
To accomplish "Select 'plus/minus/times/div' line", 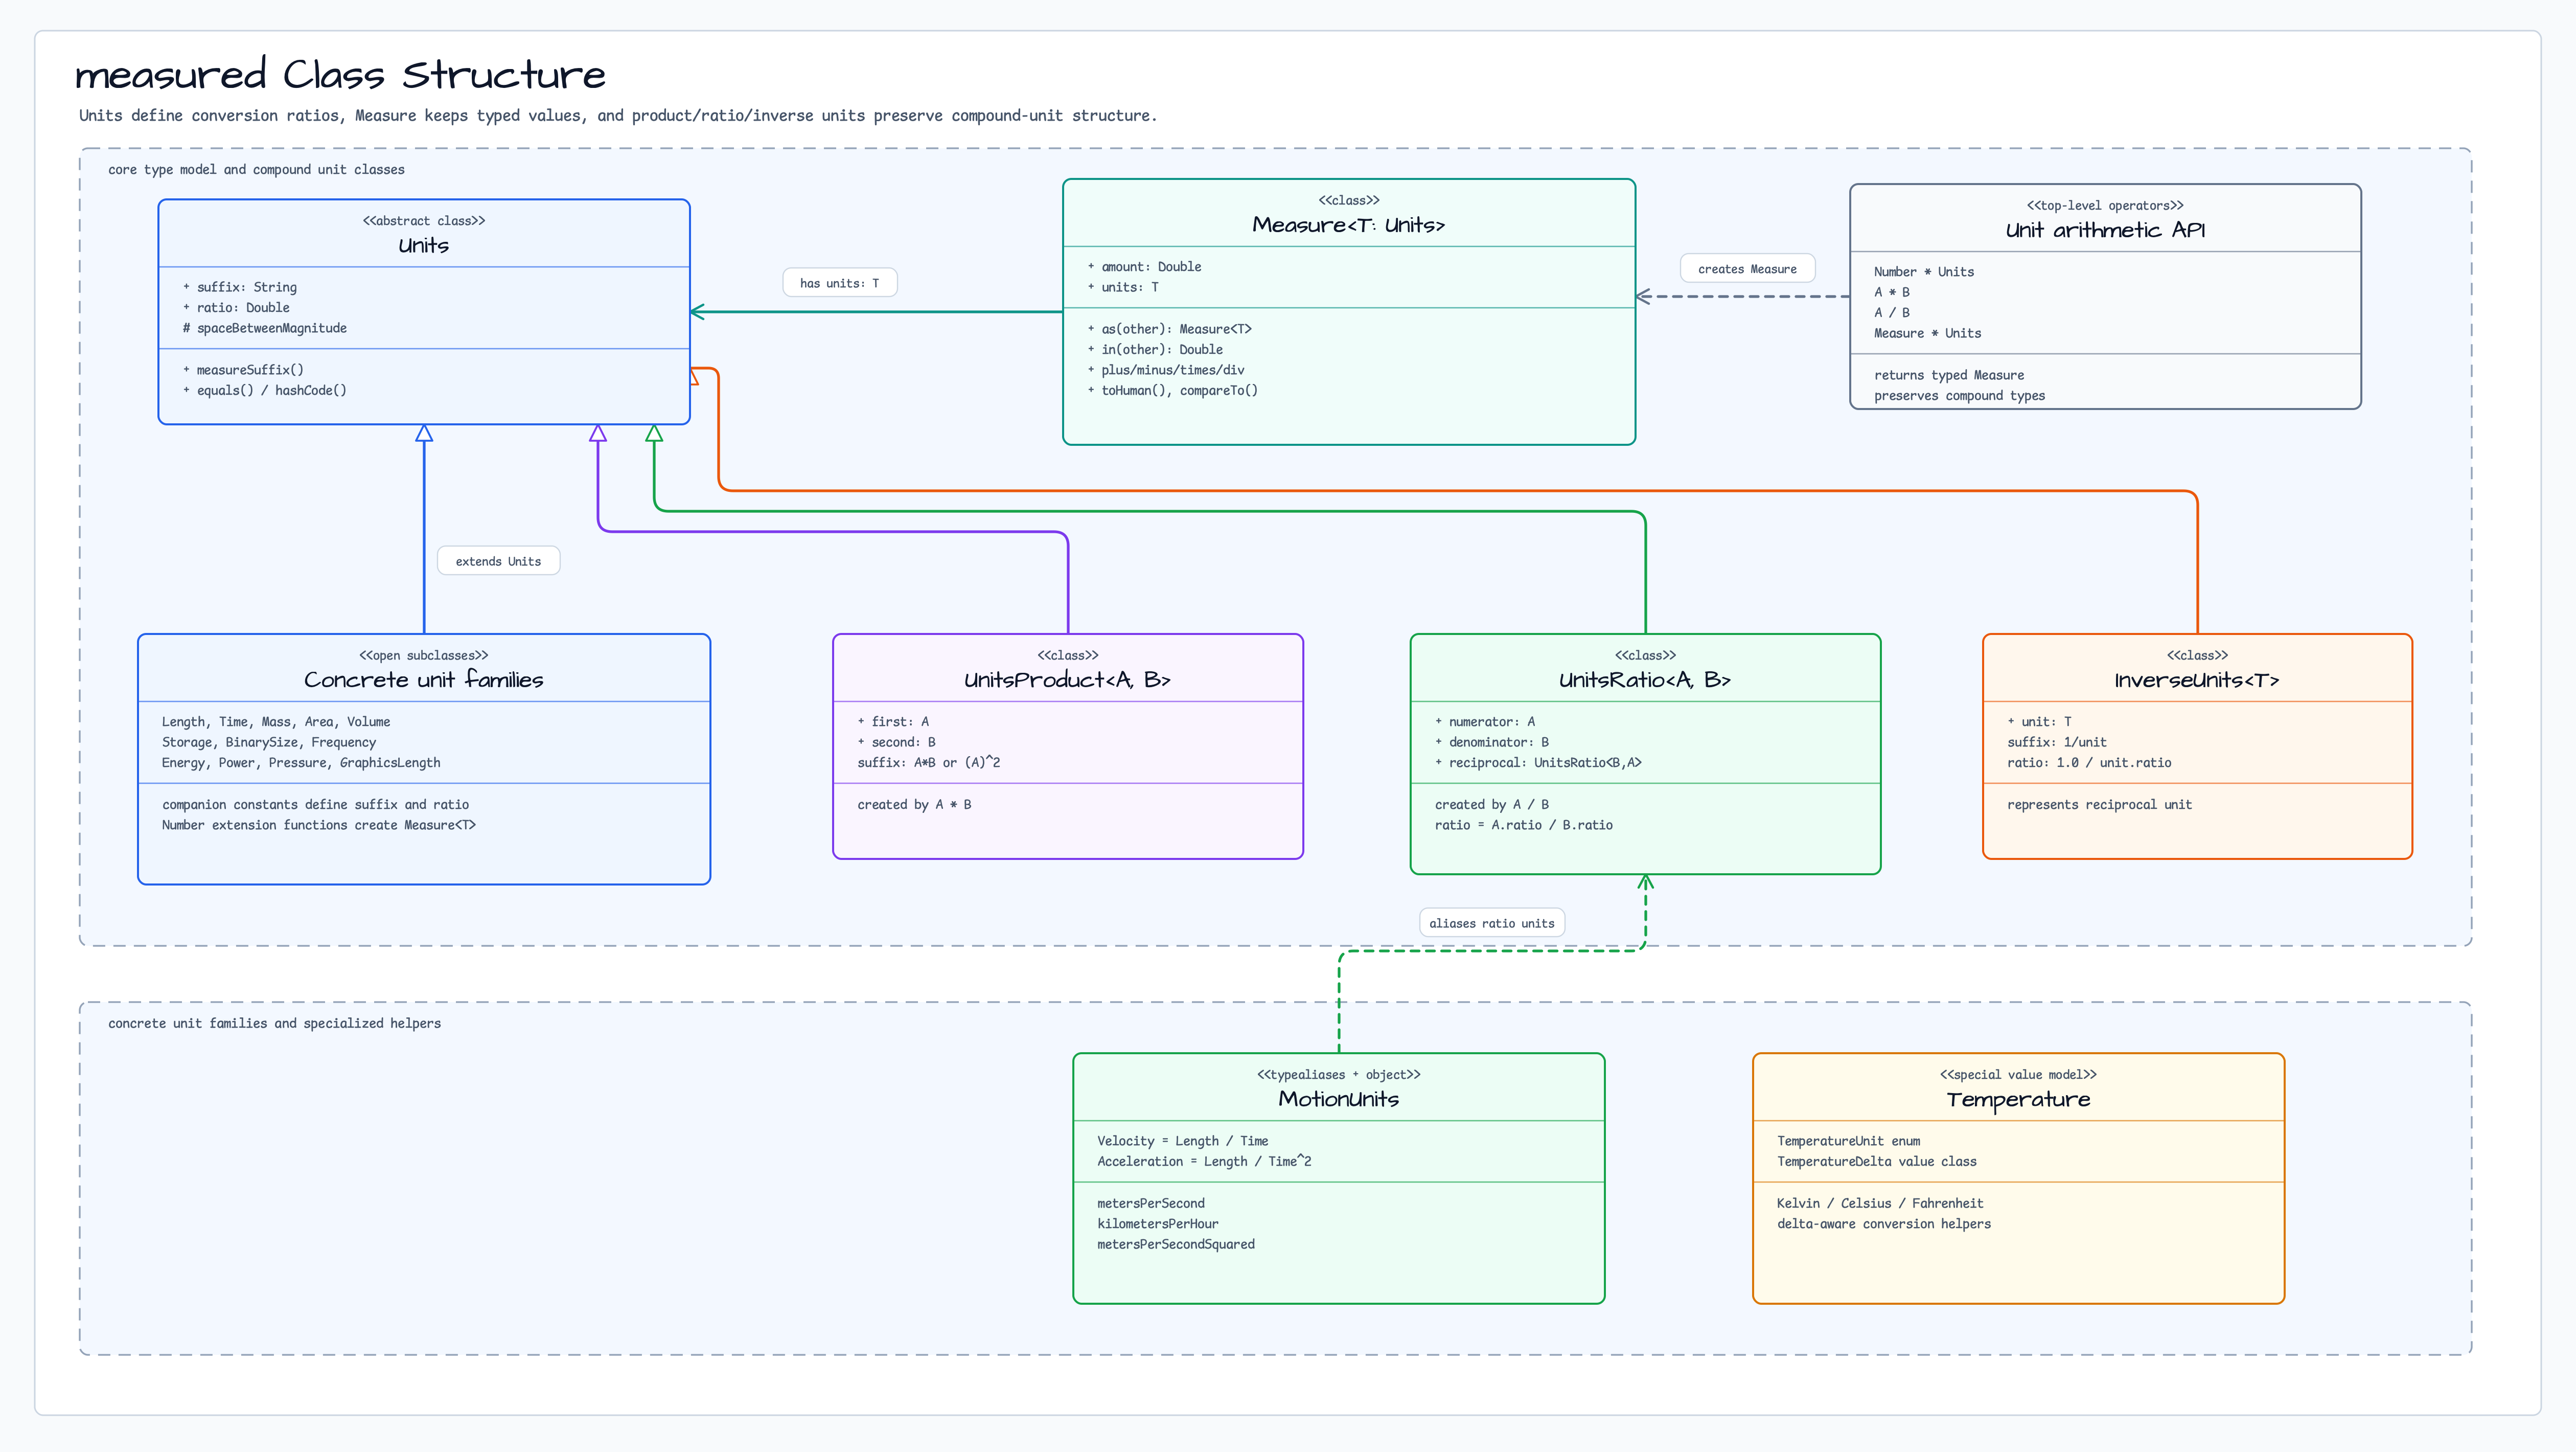I will click(1166, 370).
